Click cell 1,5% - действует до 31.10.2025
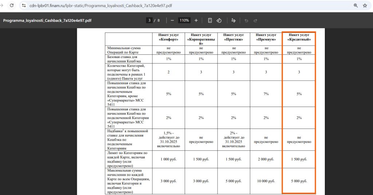This screenshot has height=195, width=373. click(x=168, y=139)
